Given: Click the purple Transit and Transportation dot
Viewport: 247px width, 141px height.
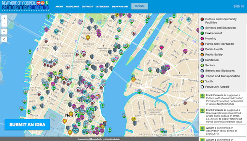Looking at the screenshot, I should tap(202, 76).
